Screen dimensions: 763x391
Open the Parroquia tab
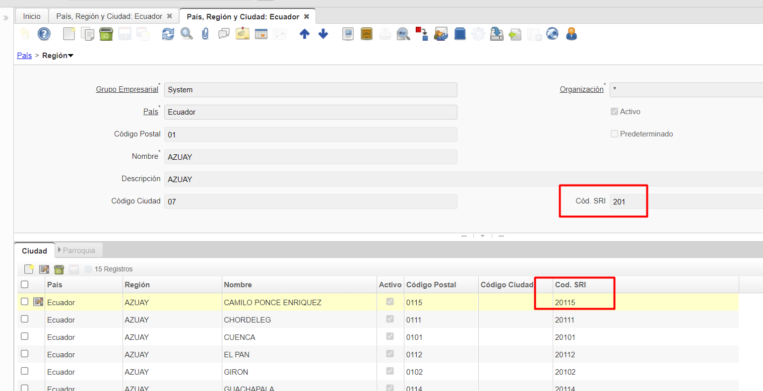78,251
